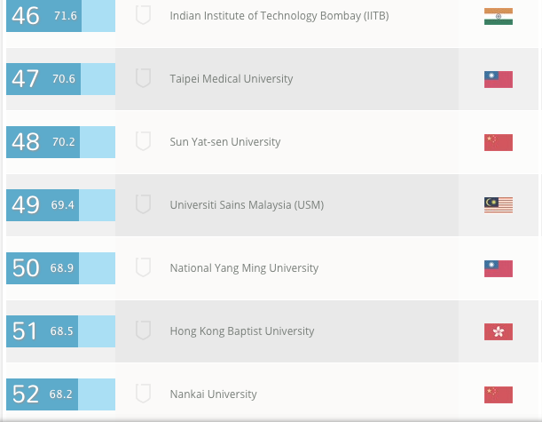Open Taipei Medical University link

click(x=231, y=79)
